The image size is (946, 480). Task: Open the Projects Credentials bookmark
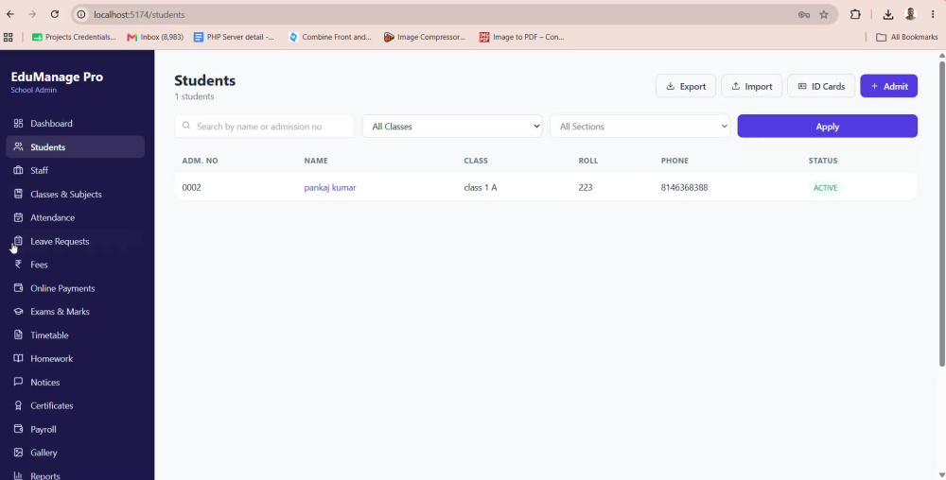[74, 37]
